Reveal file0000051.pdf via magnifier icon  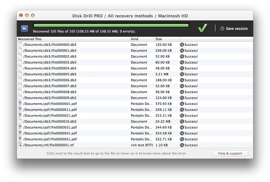pos(182,139)
